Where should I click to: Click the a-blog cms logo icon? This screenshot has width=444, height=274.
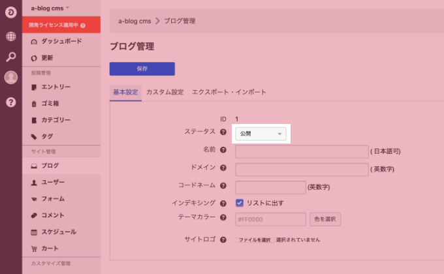(10, 12)
